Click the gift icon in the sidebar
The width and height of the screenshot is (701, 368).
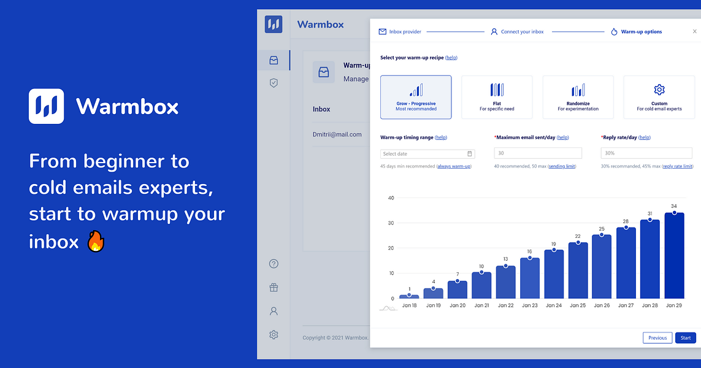(274, 287)
